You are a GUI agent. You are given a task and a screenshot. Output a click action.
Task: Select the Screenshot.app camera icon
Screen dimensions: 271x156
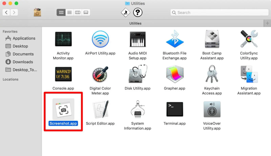(x=63, y=109)
